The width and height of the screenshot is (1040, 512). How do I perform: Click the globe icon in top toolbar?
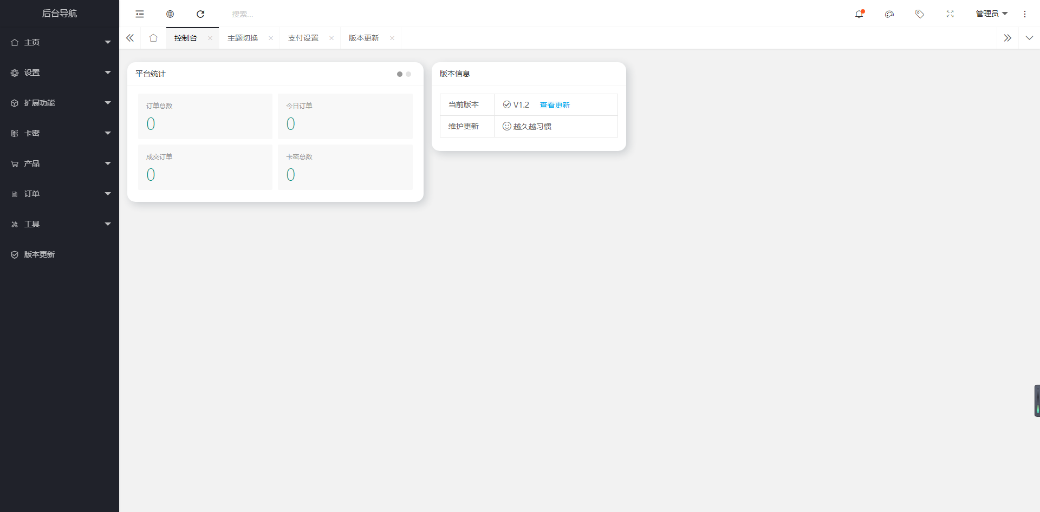click(x=170, y=14)
